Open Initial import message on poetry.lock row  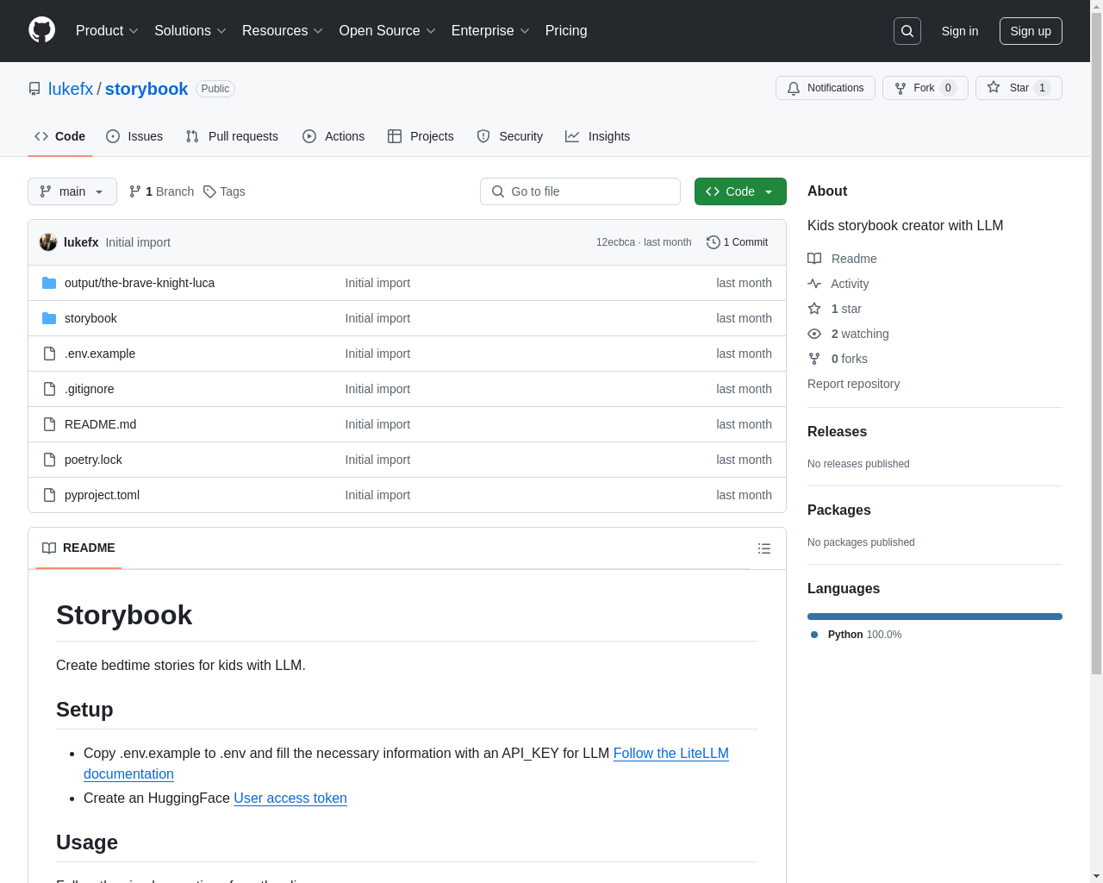pyautogui.click(x=377, y=460)
